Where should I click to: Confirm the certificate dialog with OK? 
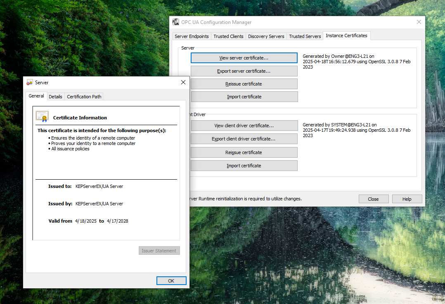(171, 281)
